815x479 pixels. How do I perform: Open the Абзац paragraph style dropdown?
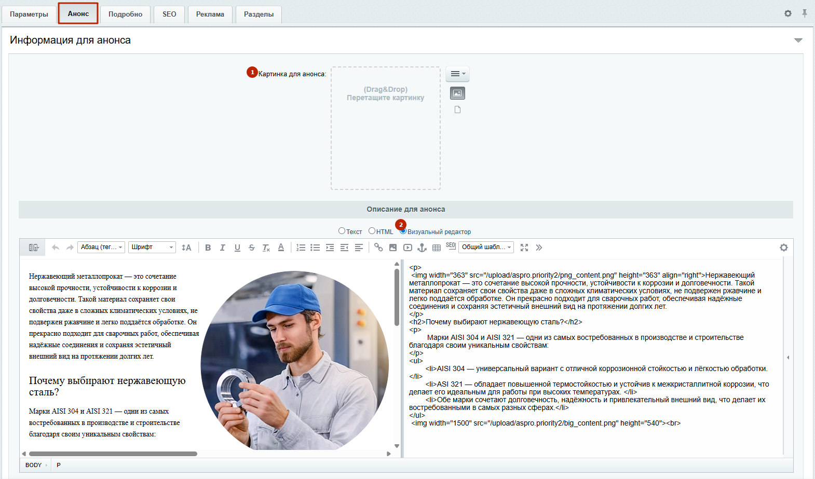pos(101,248)
